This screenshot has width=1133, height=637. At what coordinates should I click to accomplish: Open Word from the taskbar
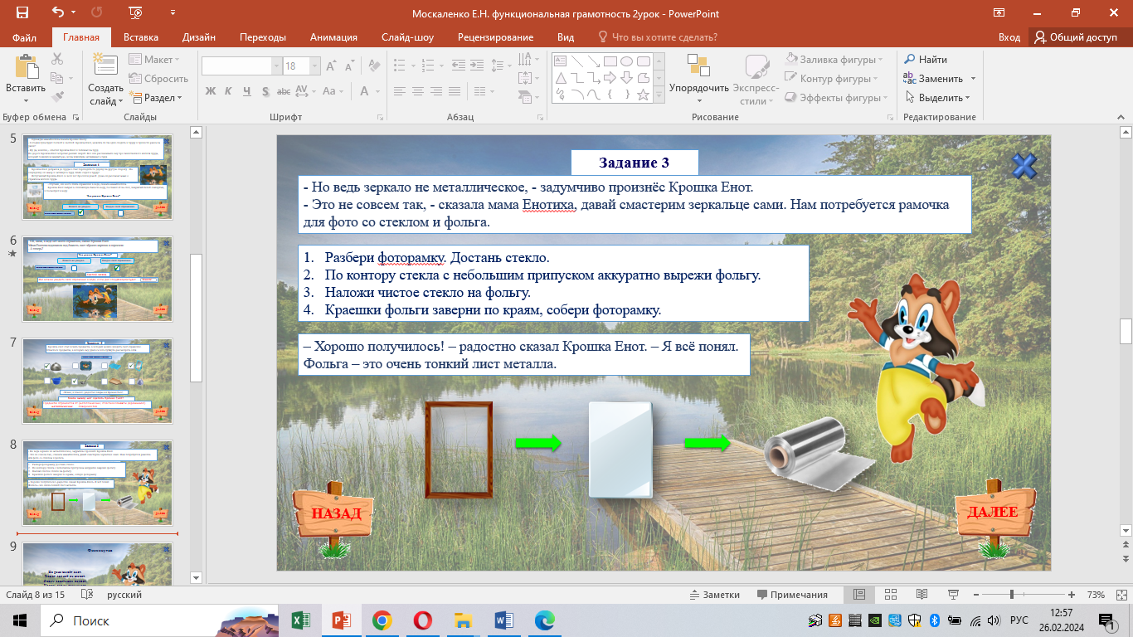pos(504,620)
